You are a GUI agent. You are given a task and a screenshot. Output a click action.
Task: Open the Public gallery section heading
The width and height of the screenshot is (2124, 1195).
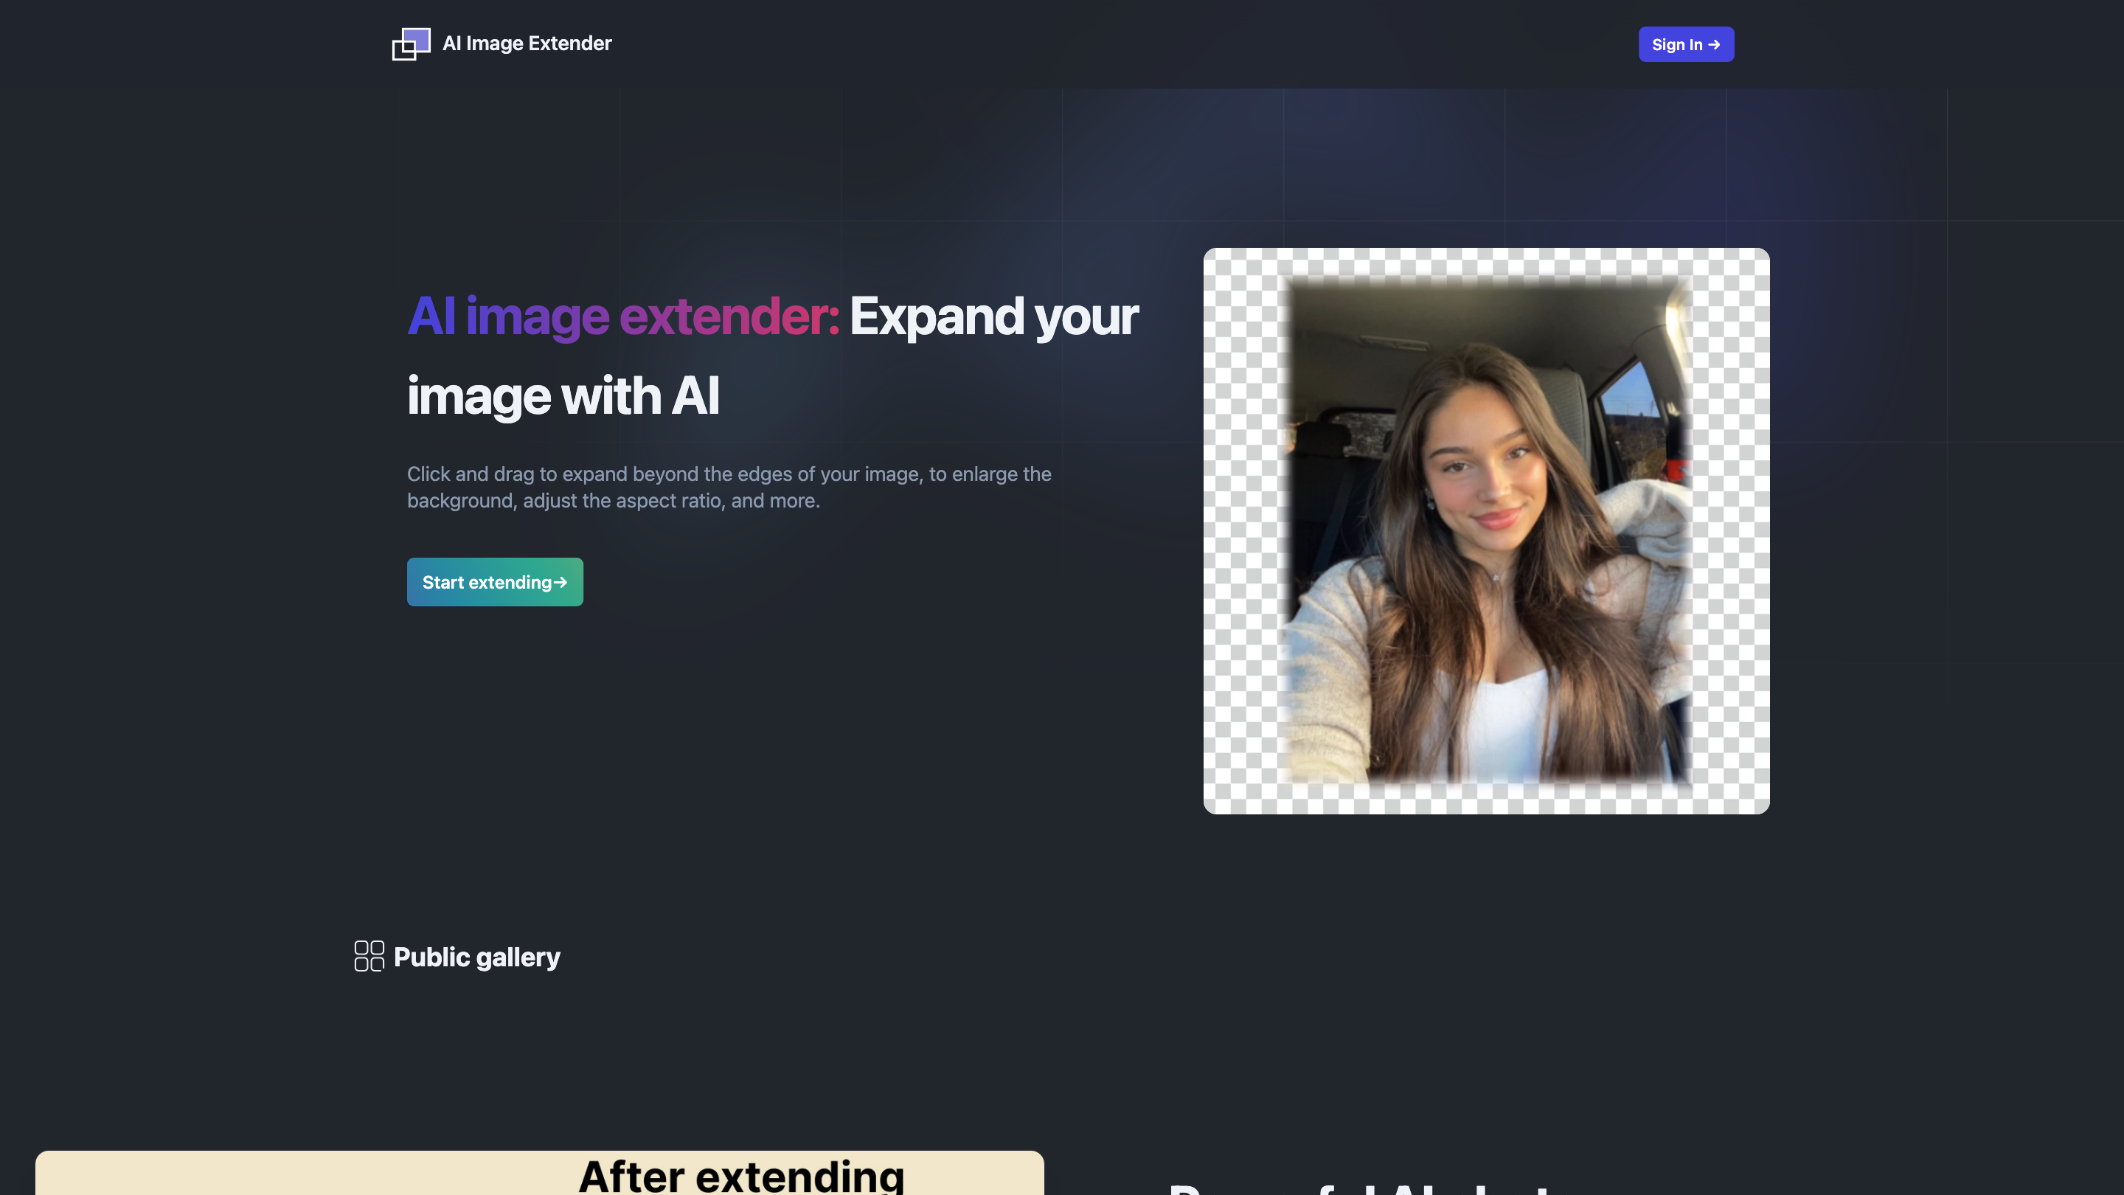point(476,957)
